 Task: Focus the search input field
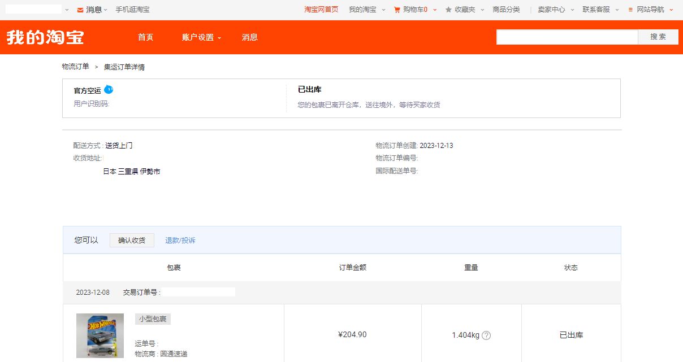567,37
